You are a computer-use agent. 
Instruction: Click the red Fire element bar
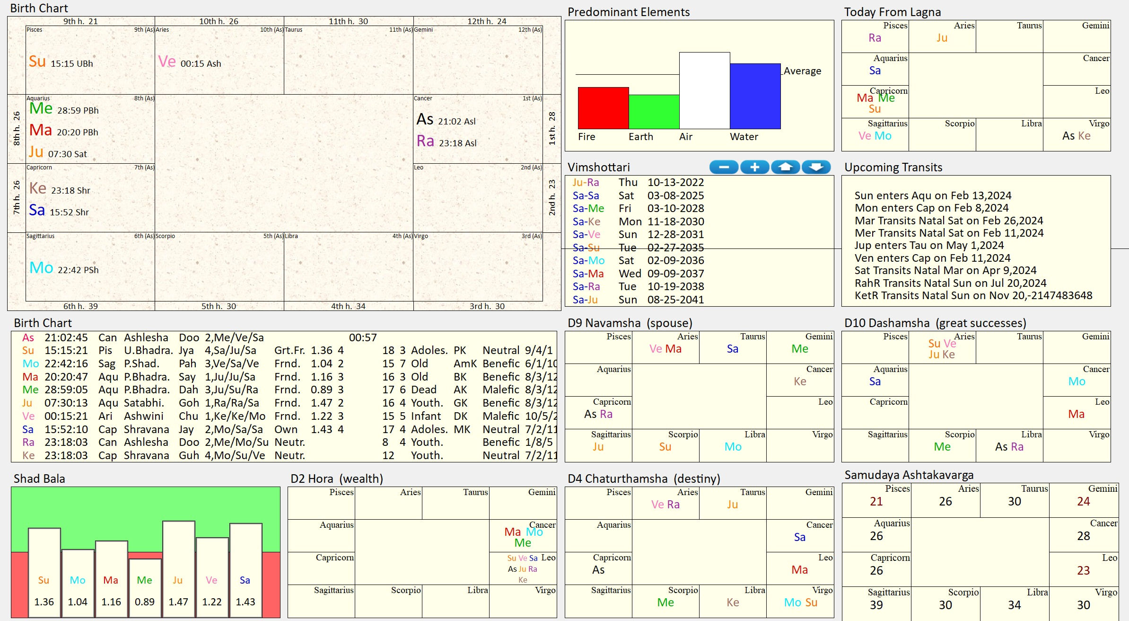(x=603, y=108)
